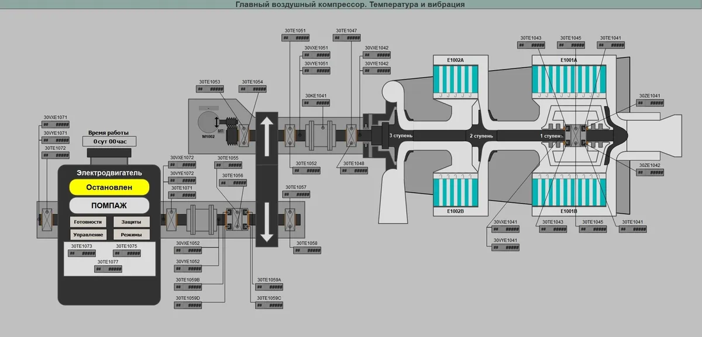The width and height of the screenshot is (702, 337).
Task: Select the 30TE1052 value box
Action: click(308, 171)
